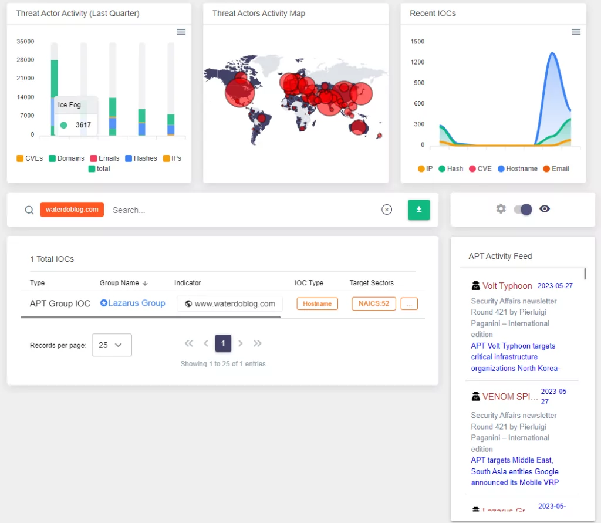
Task: Download results with the green download button
Action: point(418,210)
